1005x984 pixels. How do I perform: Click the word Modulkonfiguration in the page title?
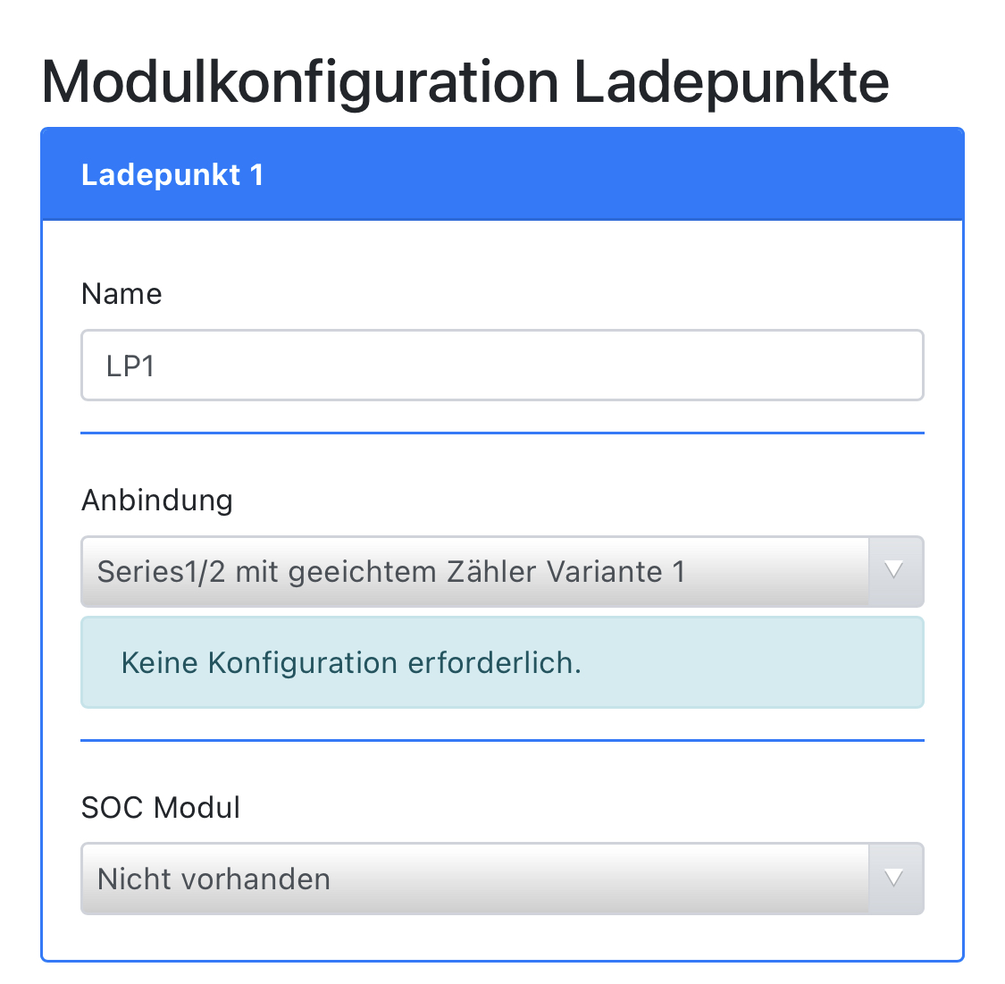(x=300, y=82)
